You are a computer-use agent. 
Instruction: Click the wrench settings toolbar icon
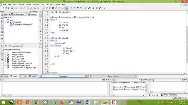click(x=85, y=8)
